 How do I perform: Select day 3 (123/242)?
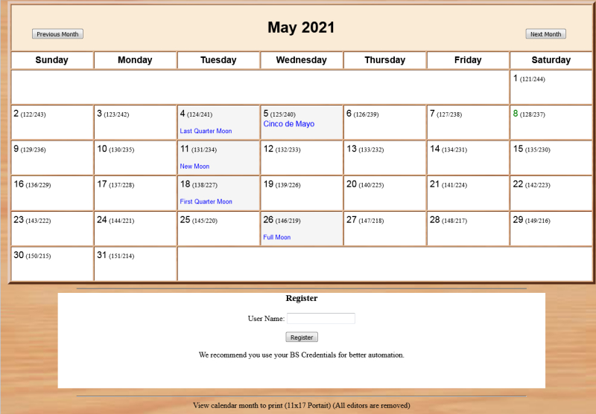point(136,123)
